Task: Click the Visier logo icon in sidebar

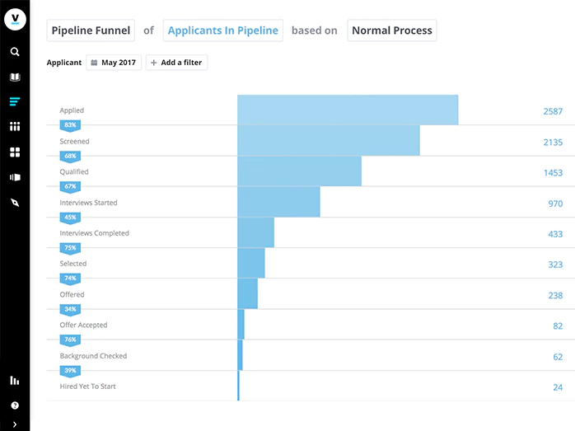Action: pyautogui.click(x=15, y=19)
